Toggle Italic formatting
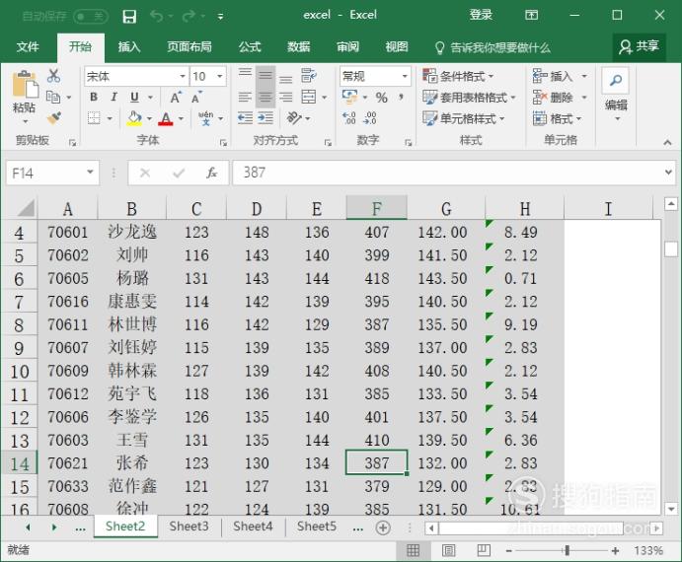682x562 pixels. tap(114, 97)
